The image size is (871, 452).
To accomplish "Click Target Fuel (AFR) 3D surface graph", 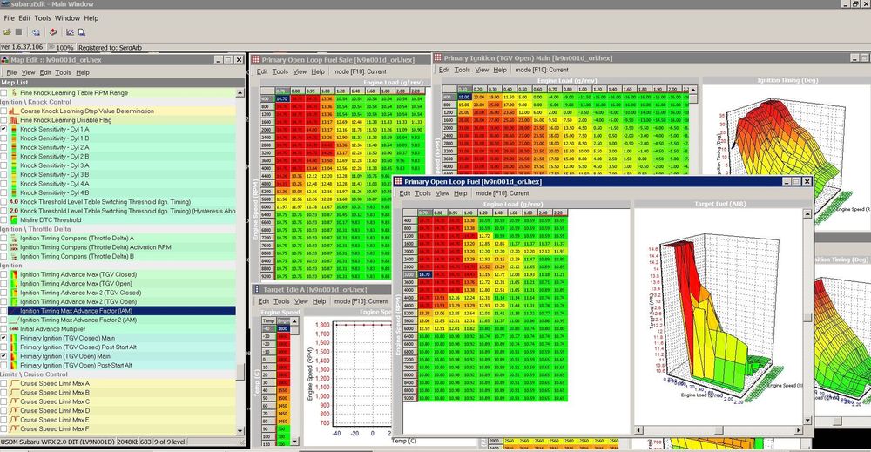I will (x=719, y=316).
